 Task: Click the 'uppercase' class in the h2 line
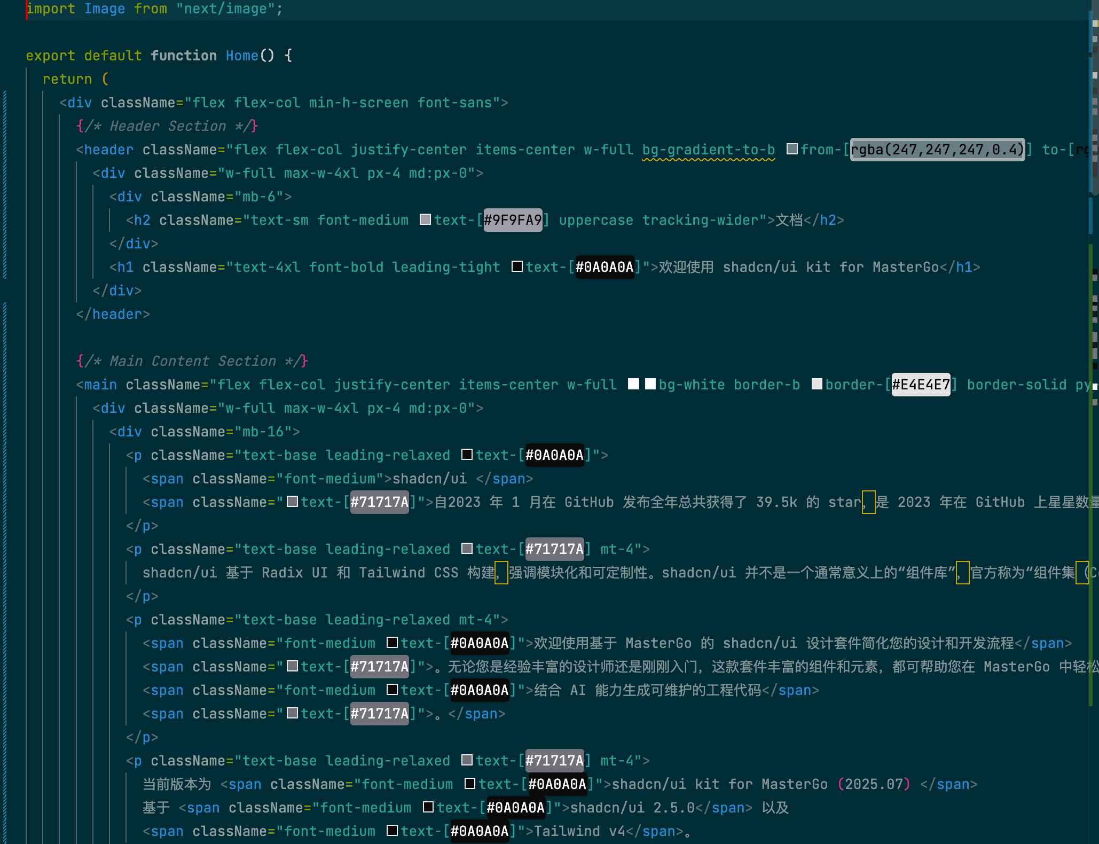(x=596, y=220)
